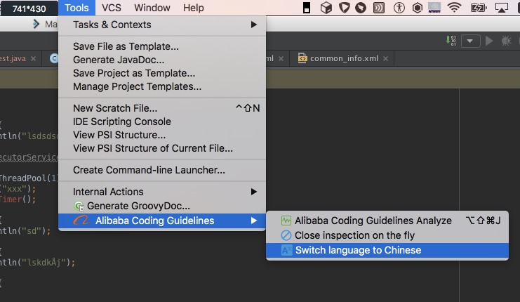
Task: Open the Wi-Fi status menu icon
Action: coord(454,8)
